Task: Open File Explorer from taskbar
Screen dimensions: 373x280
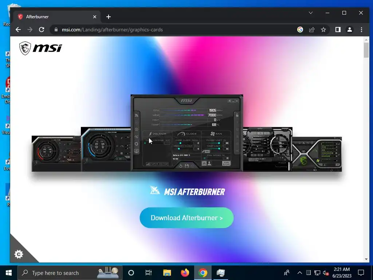Action: (x=167, y=273)
